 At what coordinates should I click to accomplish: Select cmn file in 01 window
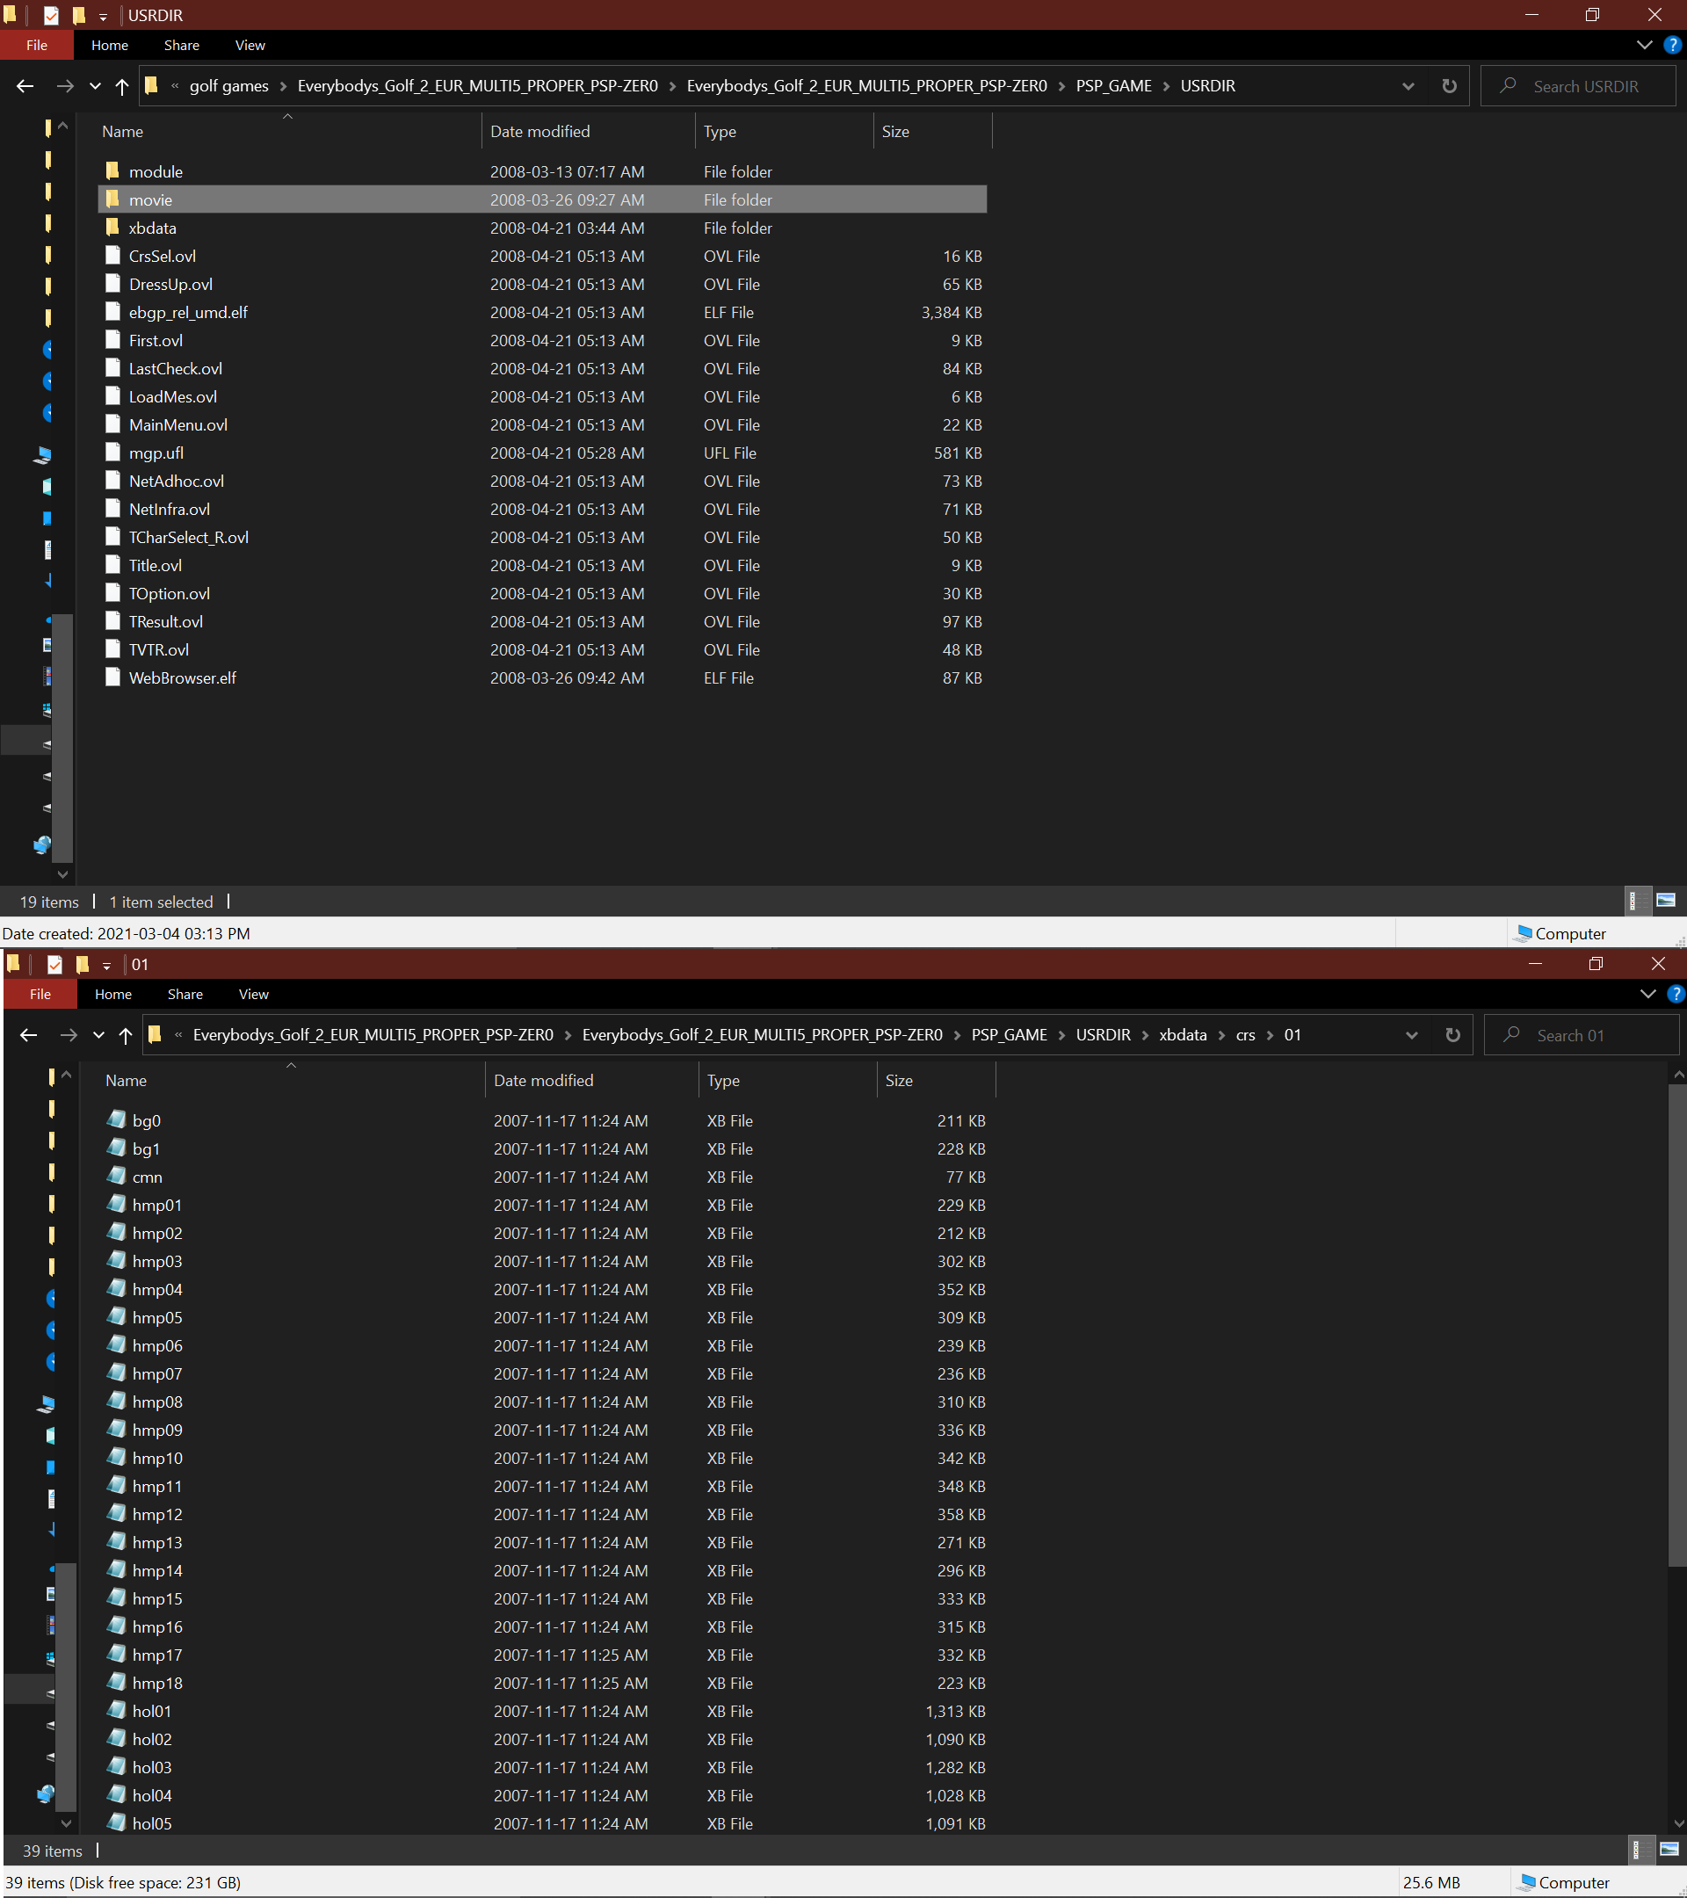pos(147,1177)
